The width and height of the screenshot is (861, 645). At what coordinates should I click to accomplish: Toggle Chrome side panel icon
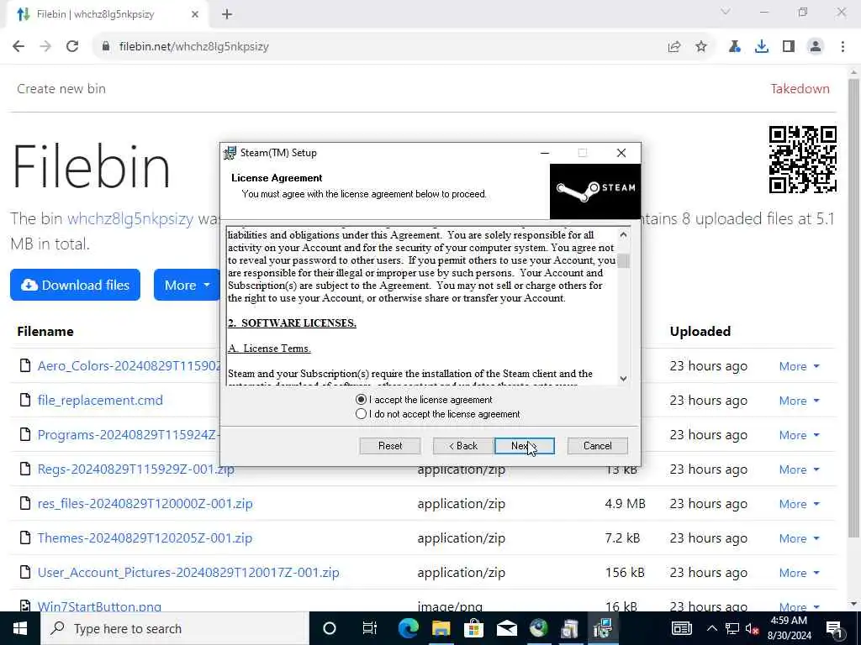tap(789, 47)
